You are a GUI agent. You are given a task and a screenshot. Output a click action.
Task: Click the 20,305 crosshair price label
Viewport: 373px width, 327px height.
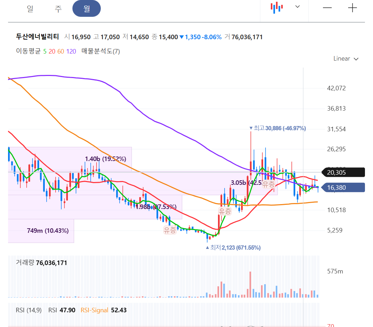343,172
